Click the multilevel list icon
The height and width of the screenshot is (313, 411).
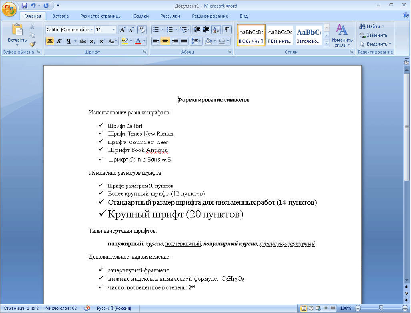184,30
